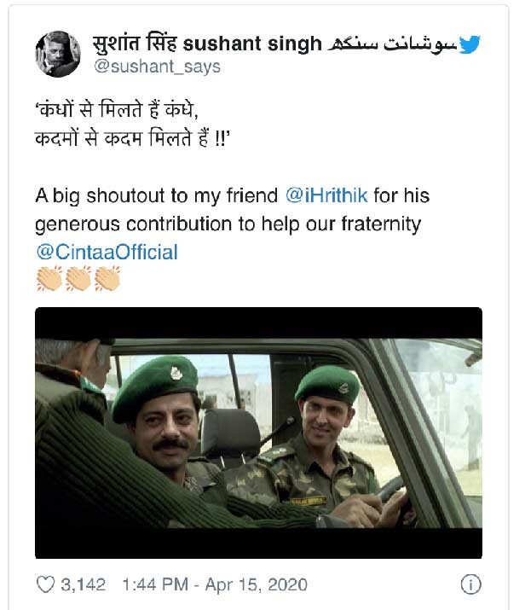
Task: Click the Hindi display name in header
Action: [135, 44]
